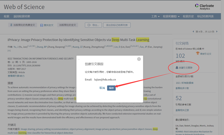Close the 创建引文跟踪 dialog with X icon

click(x=139, y=59)
